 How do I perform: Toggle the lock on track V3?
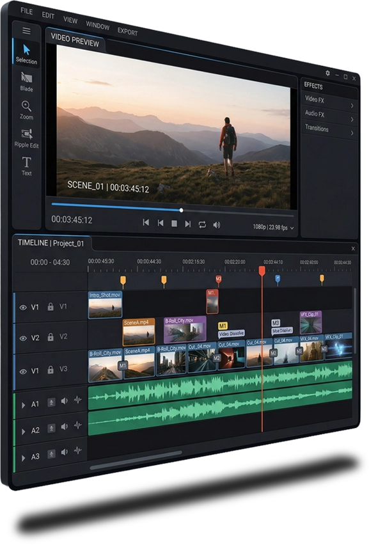51,370
